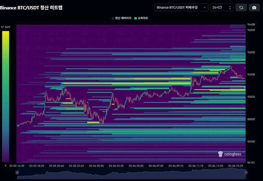
Task: Click the 96488 top price label
Action: 251,24
